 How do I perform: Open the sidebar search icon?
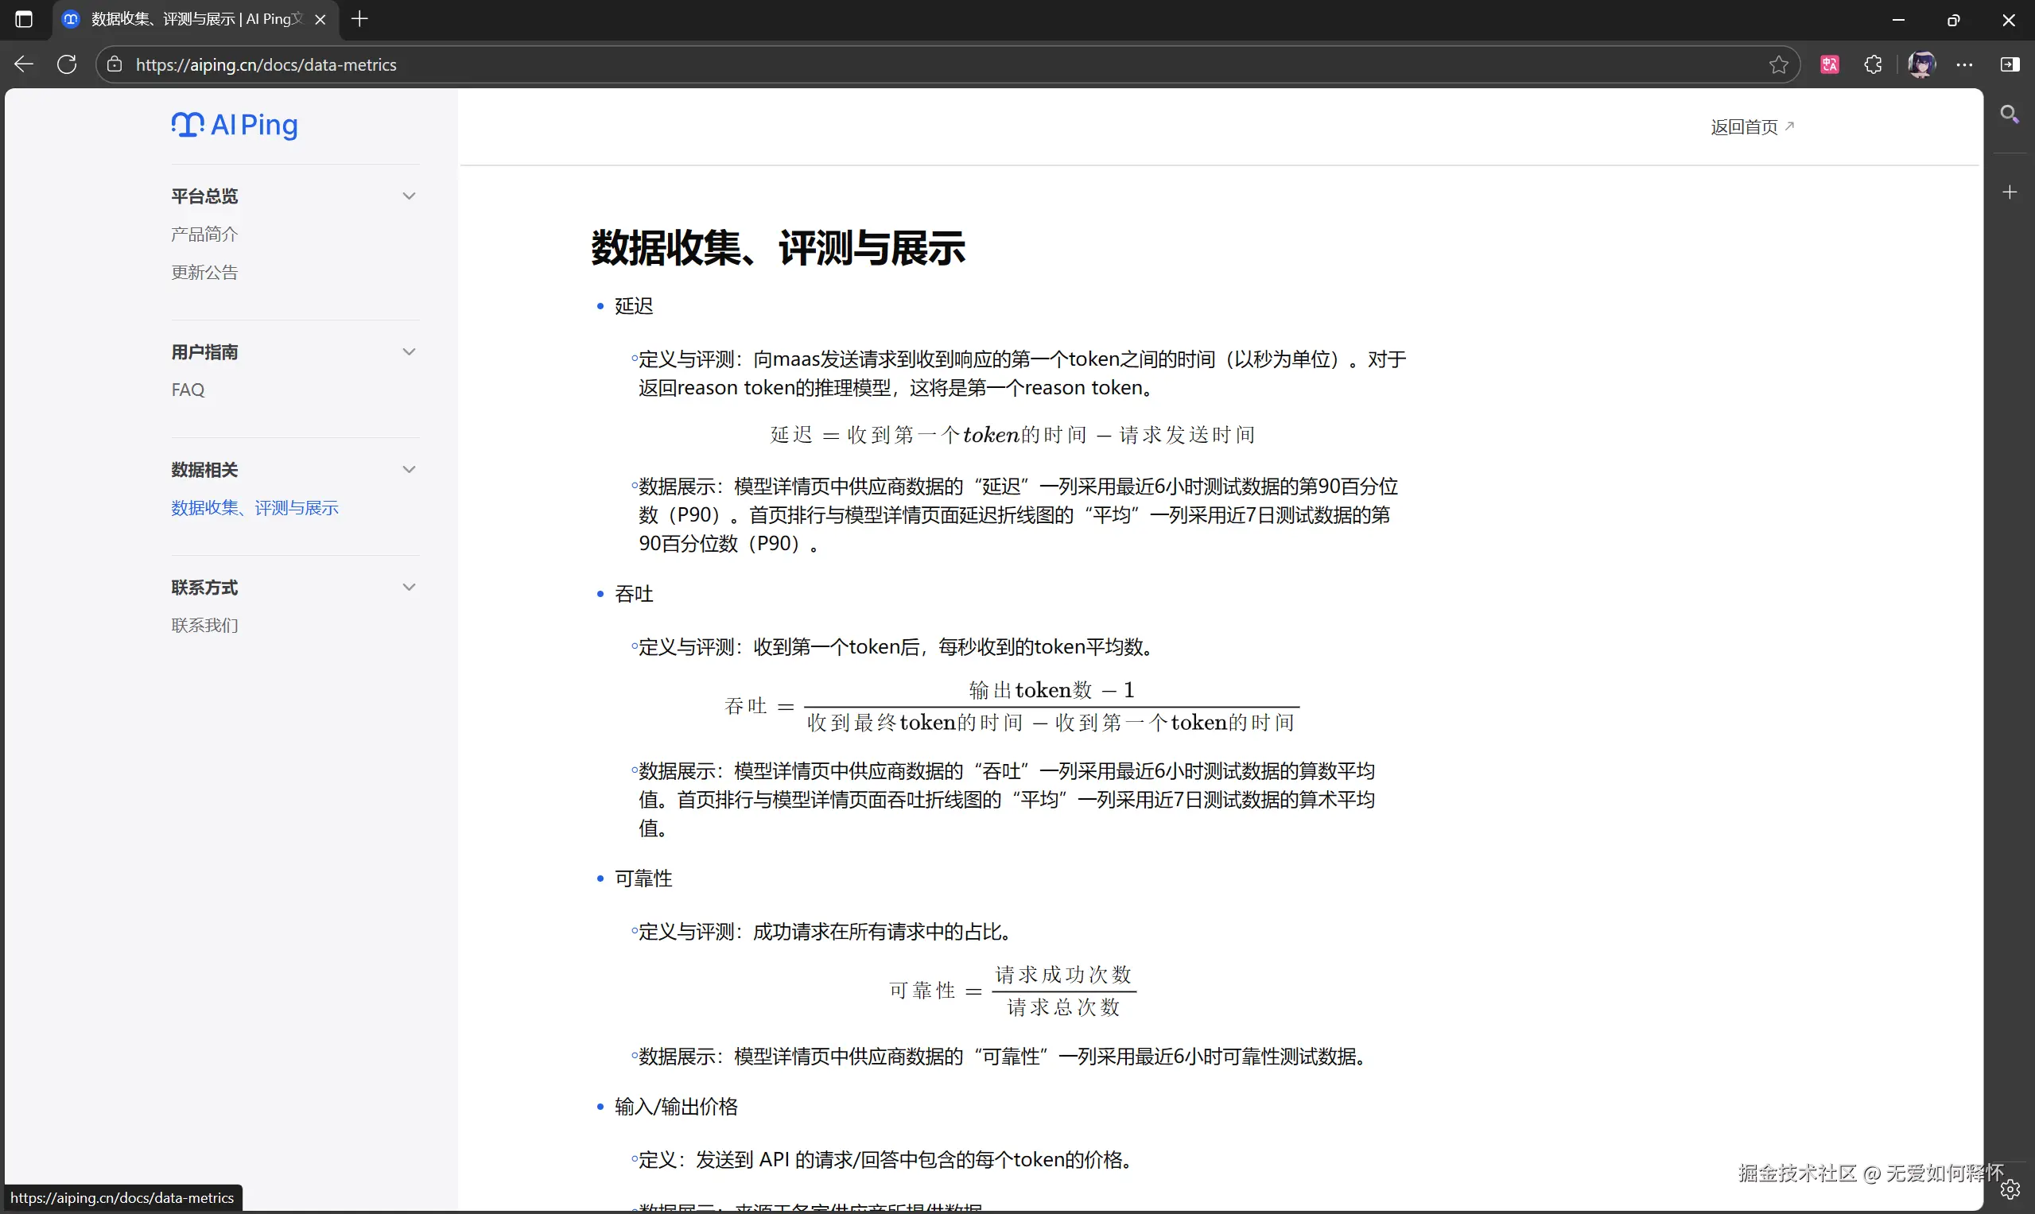[x=2010, y=114]
